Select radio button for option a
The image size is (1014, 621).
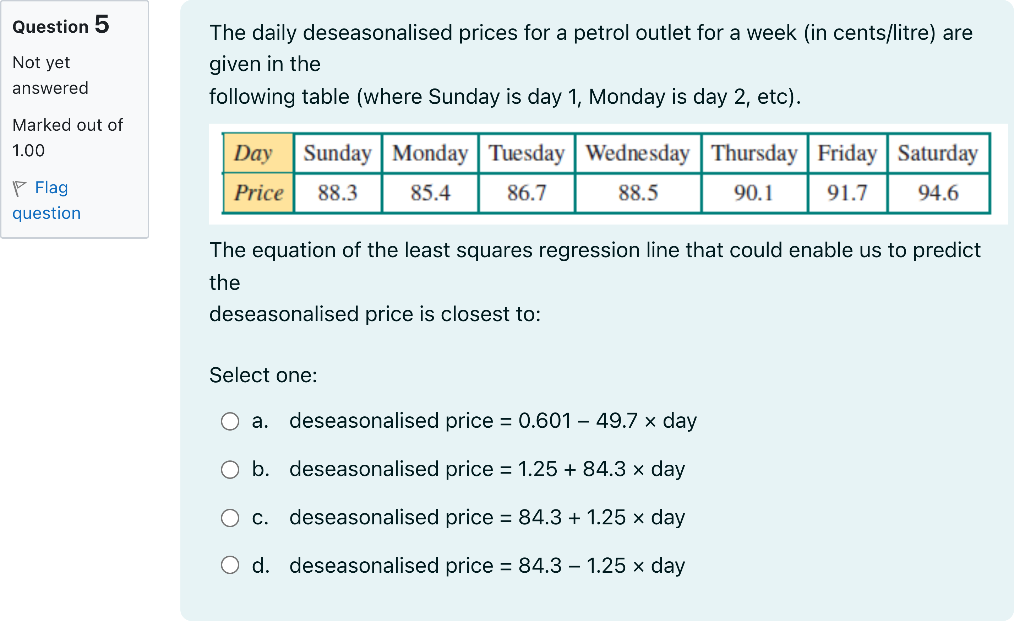pos(230,421)
